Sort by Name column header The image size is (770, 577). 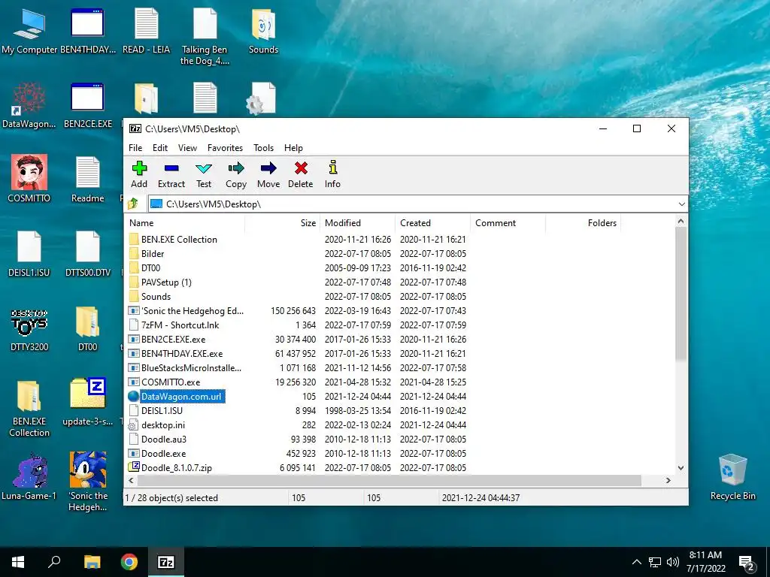coord(185,222)
